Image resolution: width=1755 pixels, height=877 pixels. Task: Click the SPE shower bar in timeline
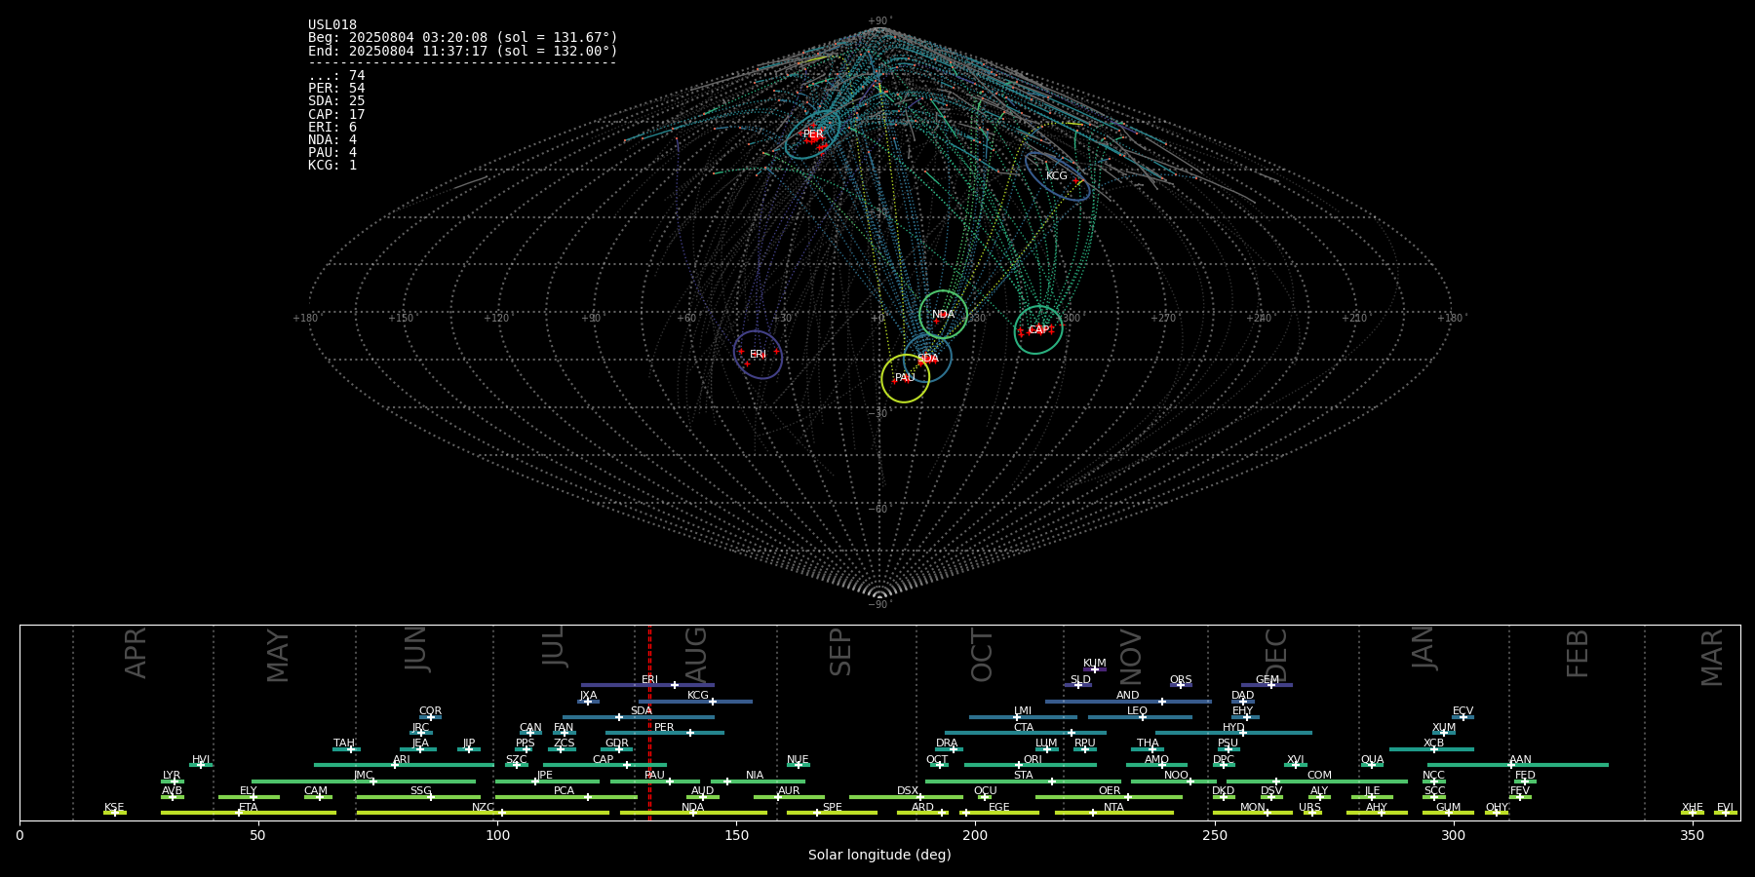pos(832,813)
